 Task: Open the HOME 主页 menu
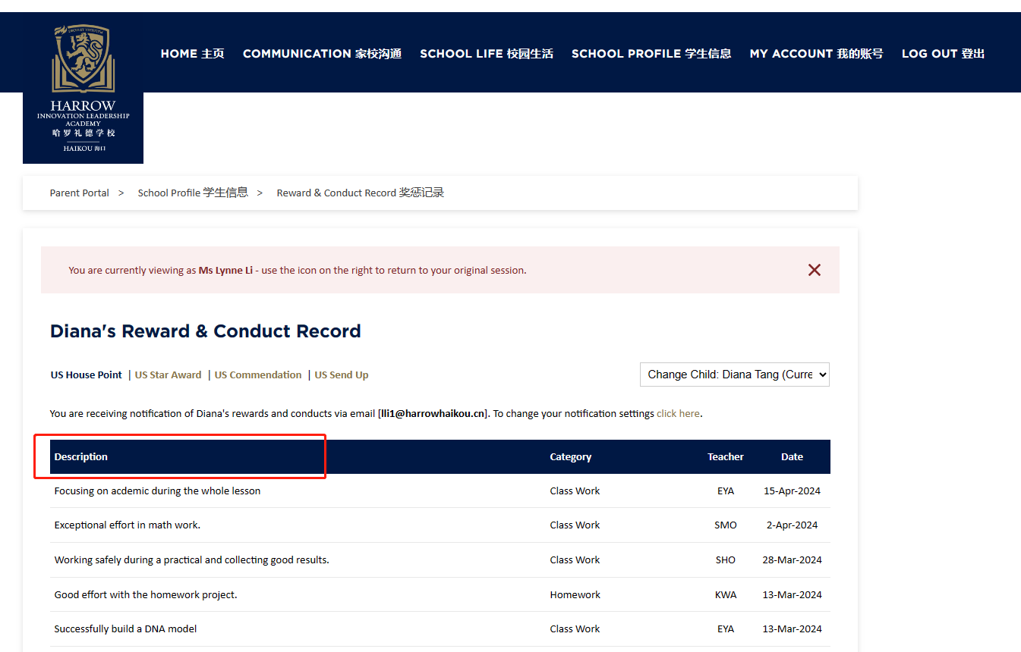192,54
